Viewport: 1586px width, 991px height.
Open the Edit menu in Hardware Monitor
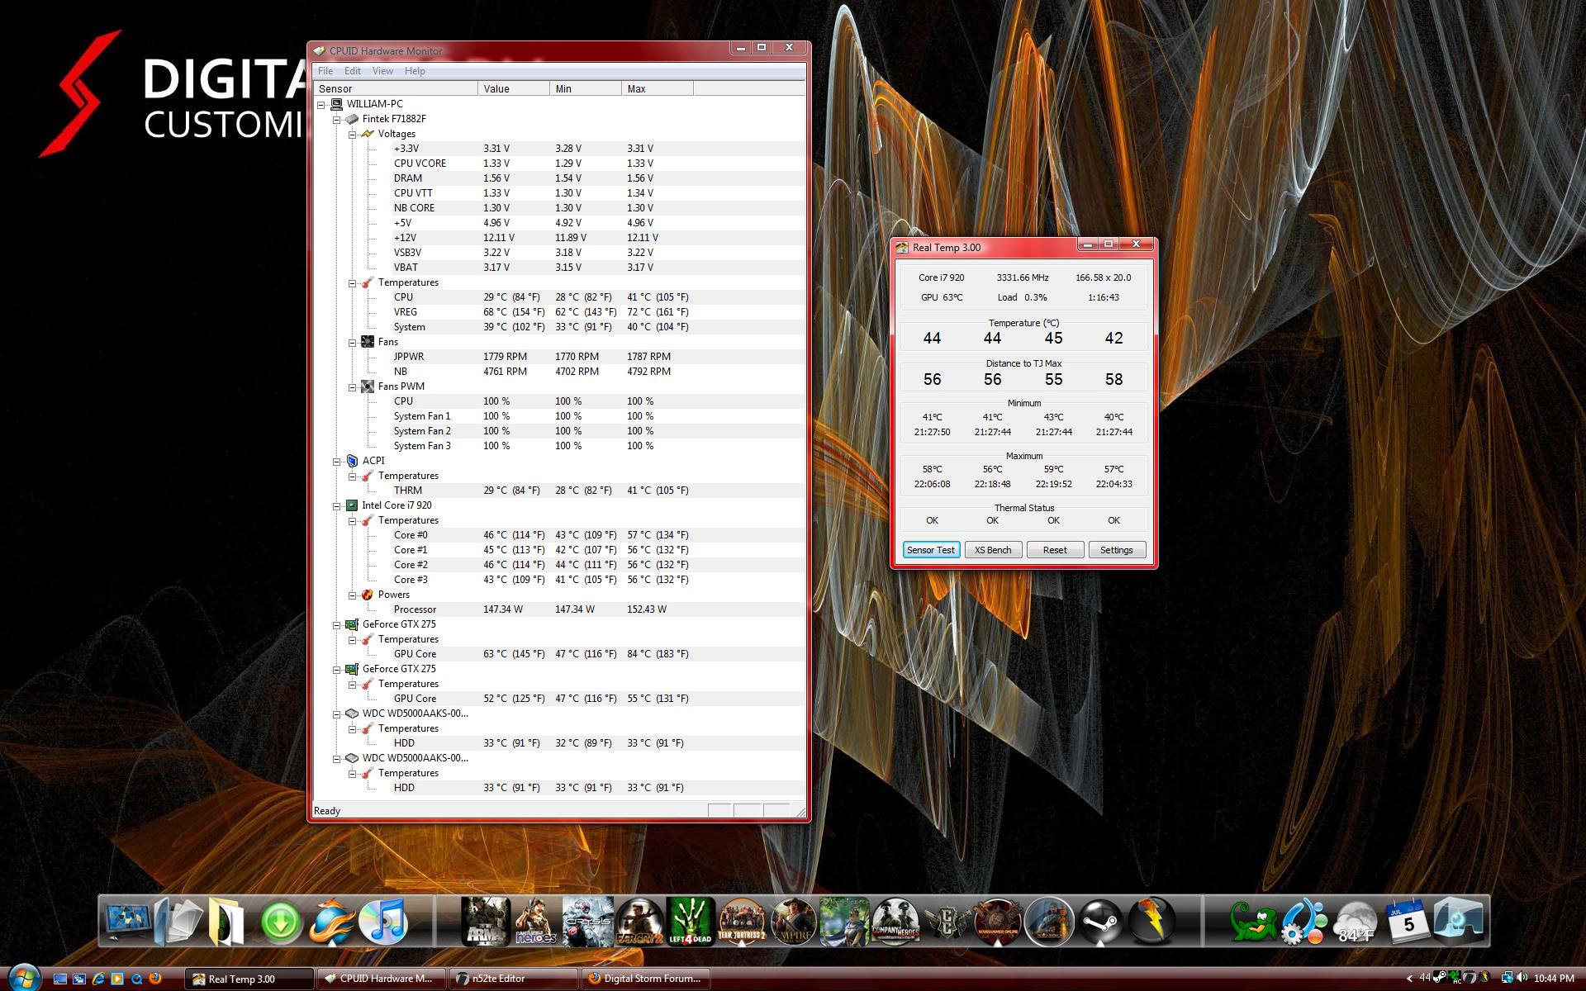tap(353, 71)
